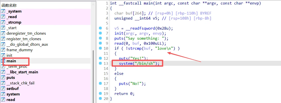Click the icon next to __do_global_dtors_aux
The width and height of the screenshot is (281, 103).
(3, 44)
